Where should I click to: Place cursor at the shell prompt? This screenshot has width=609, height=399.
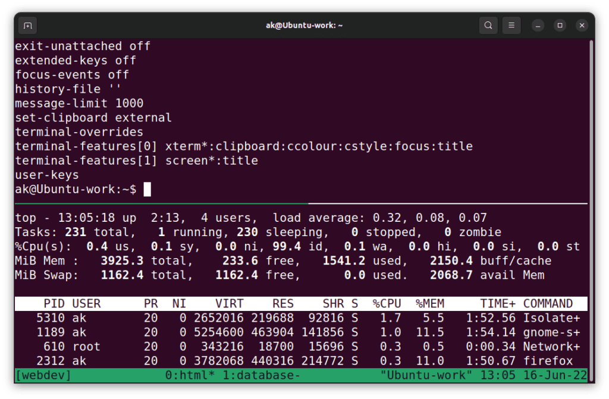tap(149, 188)
